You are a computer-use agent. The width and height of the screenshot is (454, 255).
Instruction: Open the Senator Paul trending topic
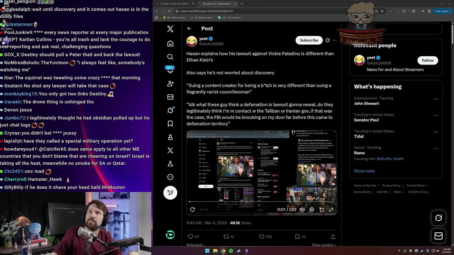click(x=366, y=120)
